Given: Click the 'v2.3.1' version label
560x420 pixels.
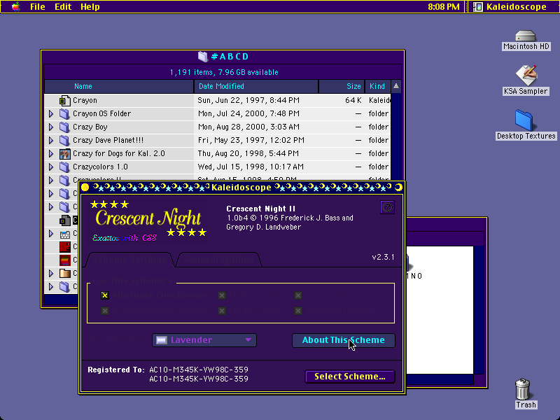Looking at the screenshot, I should click(383, 257).
